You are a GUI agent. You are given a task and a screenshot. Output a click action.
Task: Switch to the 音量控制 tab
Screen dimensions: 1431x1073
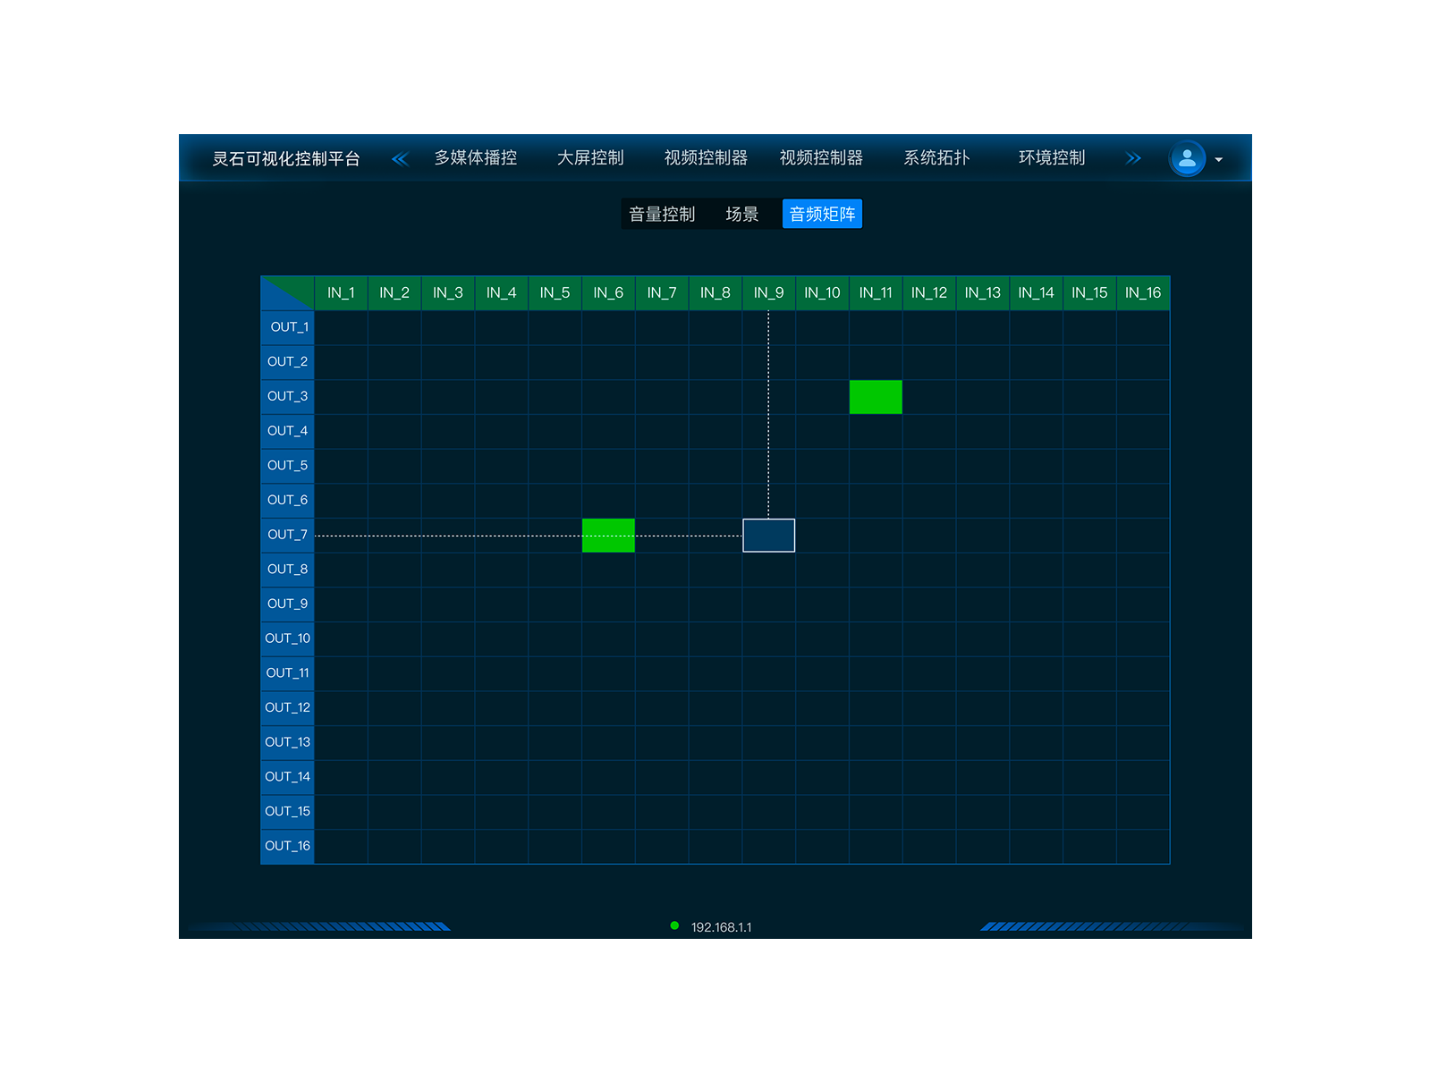pos(662,214)
